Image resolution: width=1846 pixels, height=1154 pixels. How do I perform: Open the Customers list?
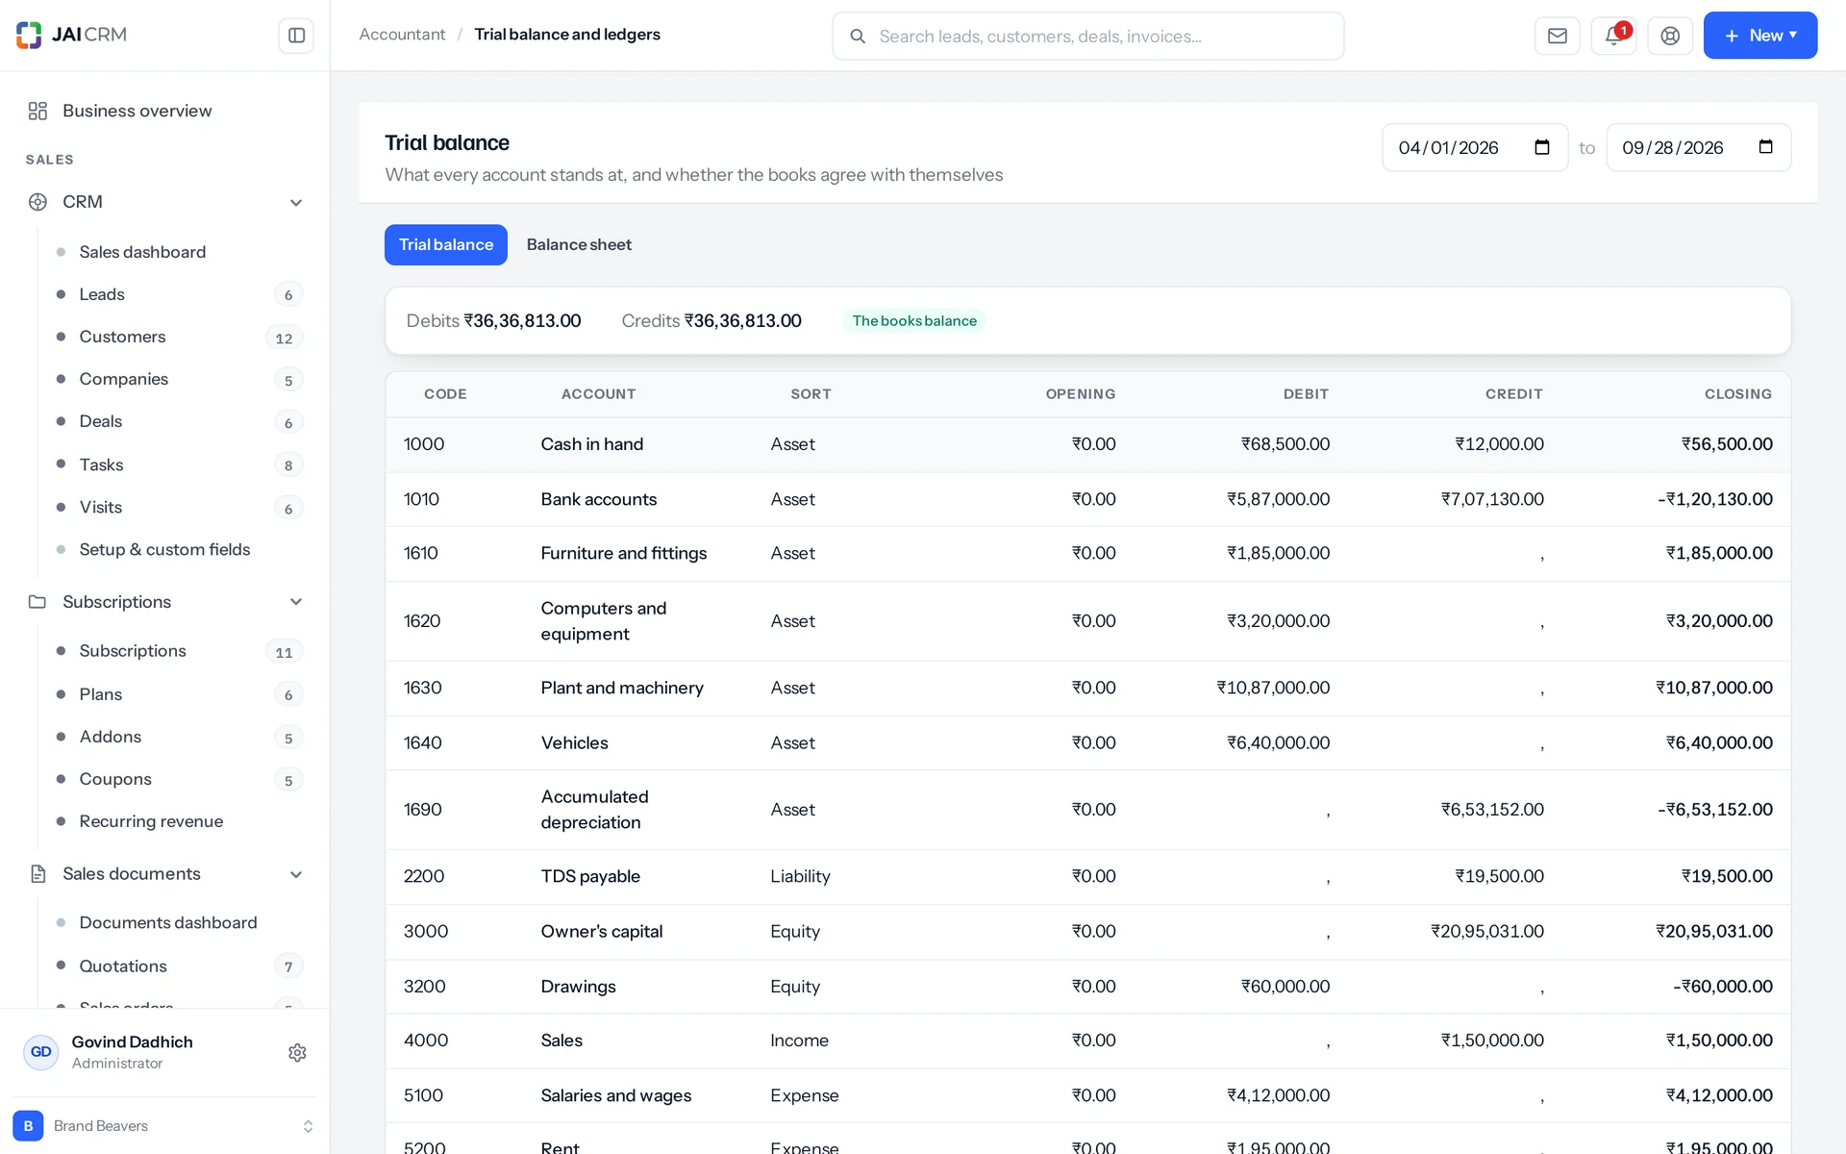click(x=122, y=337)
